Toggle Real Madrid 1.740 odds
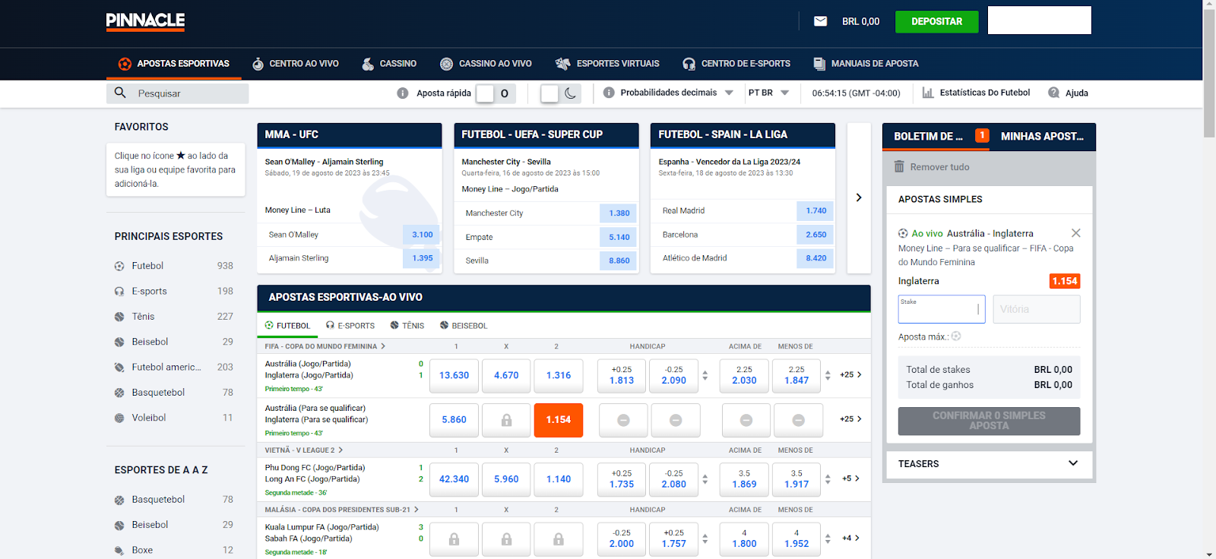 click(815, 210)
